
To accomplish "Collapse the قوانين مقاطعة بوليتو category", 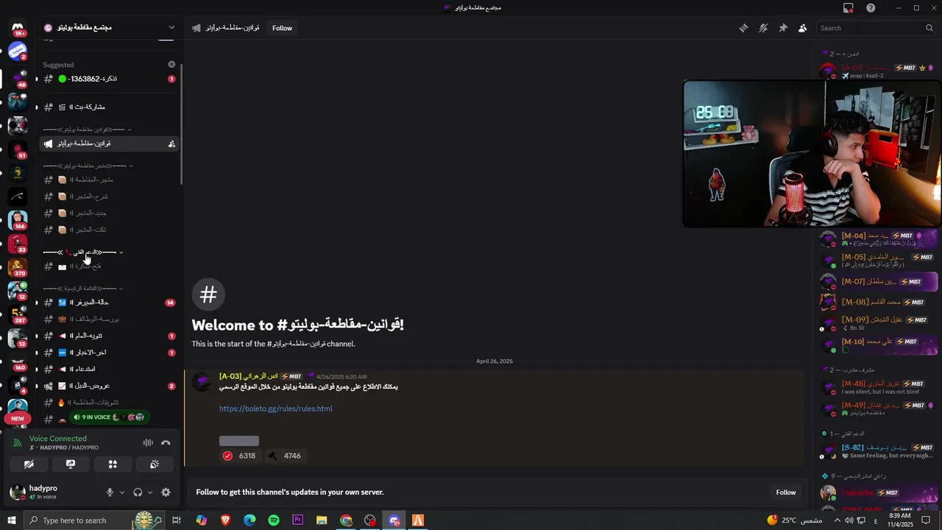I will [x=87, y=130].
